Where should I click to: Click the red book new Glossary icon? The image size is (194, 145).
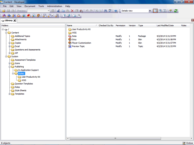coord(29,16)
